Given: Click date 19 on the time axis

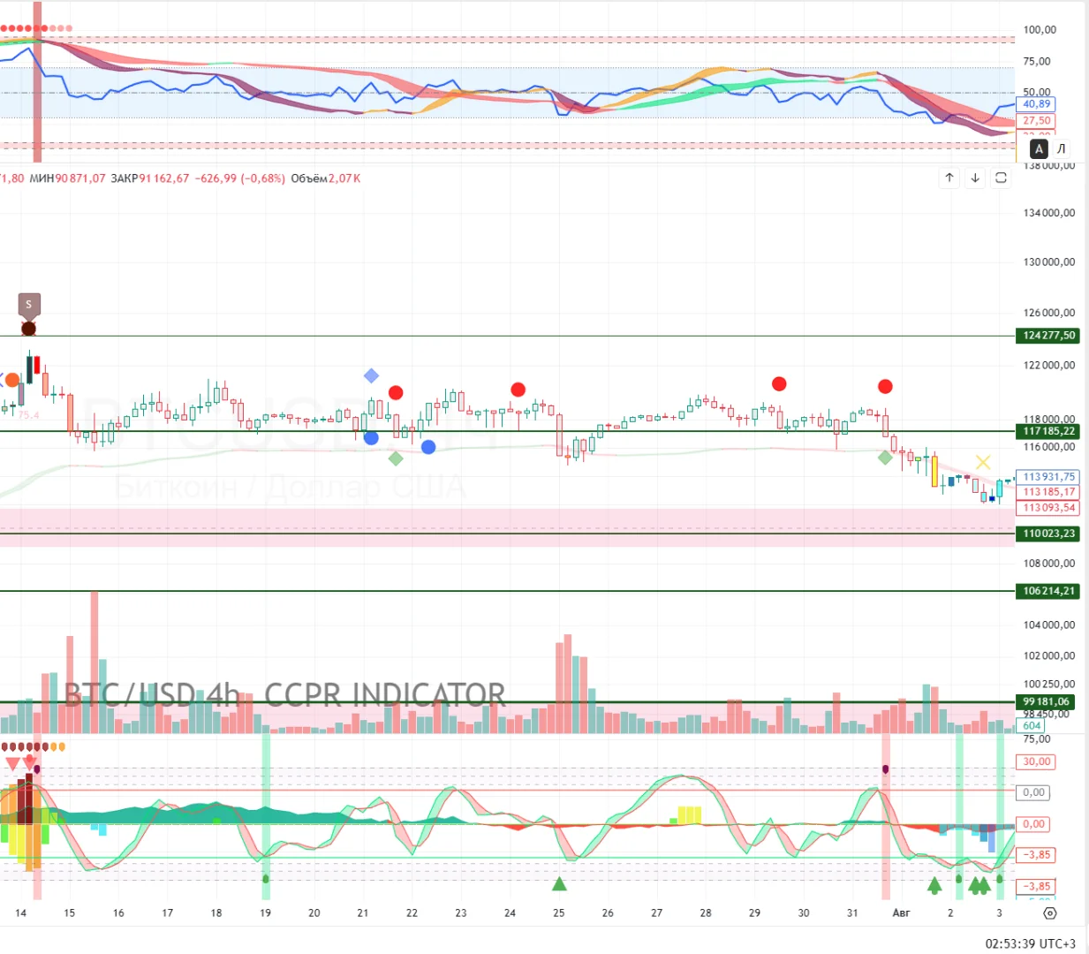Looking at the screenshot, I should pyautogui.click(x=265, y=913).
